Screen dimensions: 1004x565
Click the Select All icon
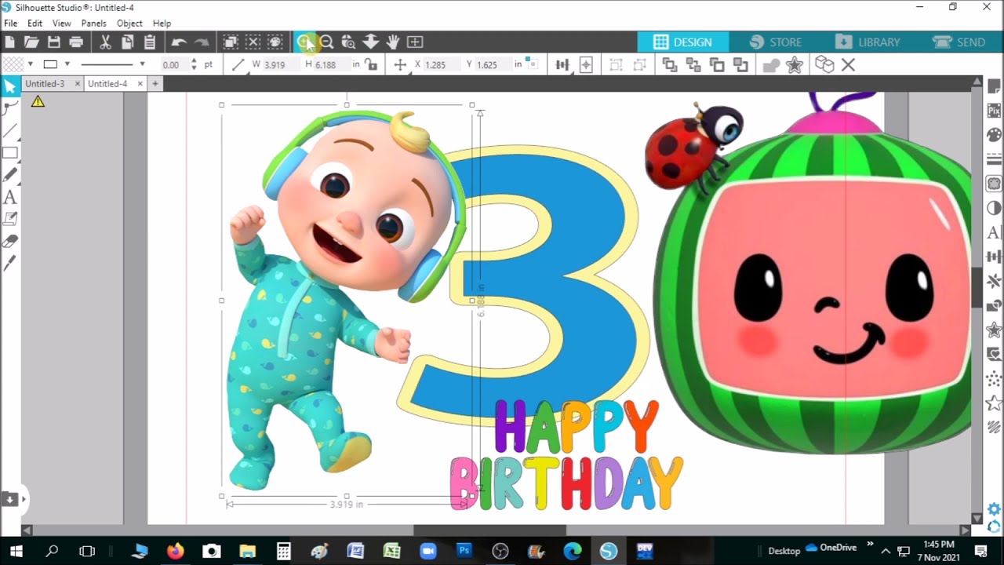click(x=231, y=42)
